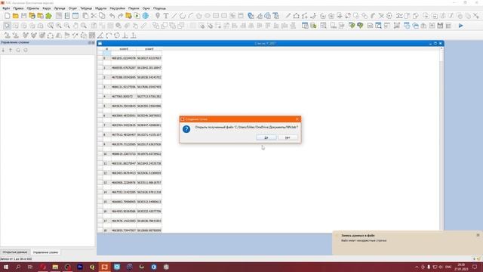Click the first coordinate column header in the table
The width and height of the screenshot is (483, 272).
[124, 49]
